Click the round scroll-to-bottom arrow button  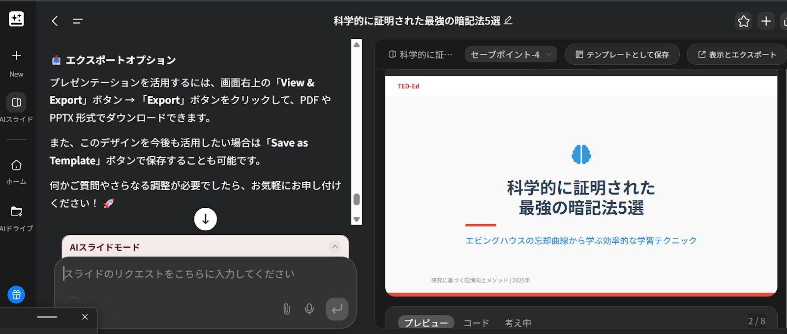206,219
